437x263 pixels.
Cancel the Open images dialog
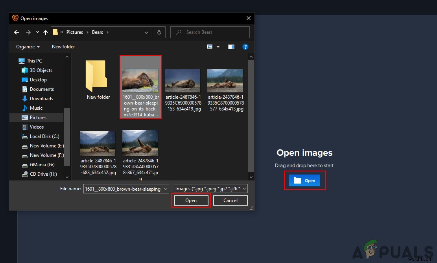point(230,200)
